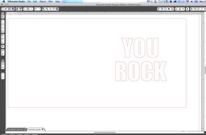This screenshot has width=206, height=135.
Task: Click the lower split-pane view layout icon
Action: coord(3,77)
